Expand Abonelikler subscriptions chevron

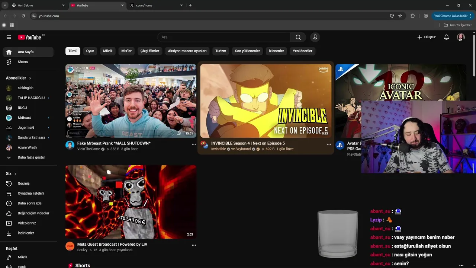[x=30, y=78]
